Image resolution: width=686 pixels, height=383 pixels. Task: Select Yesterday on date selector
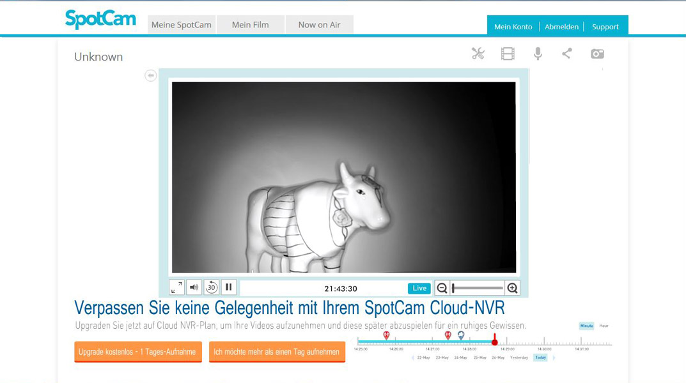pos(519,357)
